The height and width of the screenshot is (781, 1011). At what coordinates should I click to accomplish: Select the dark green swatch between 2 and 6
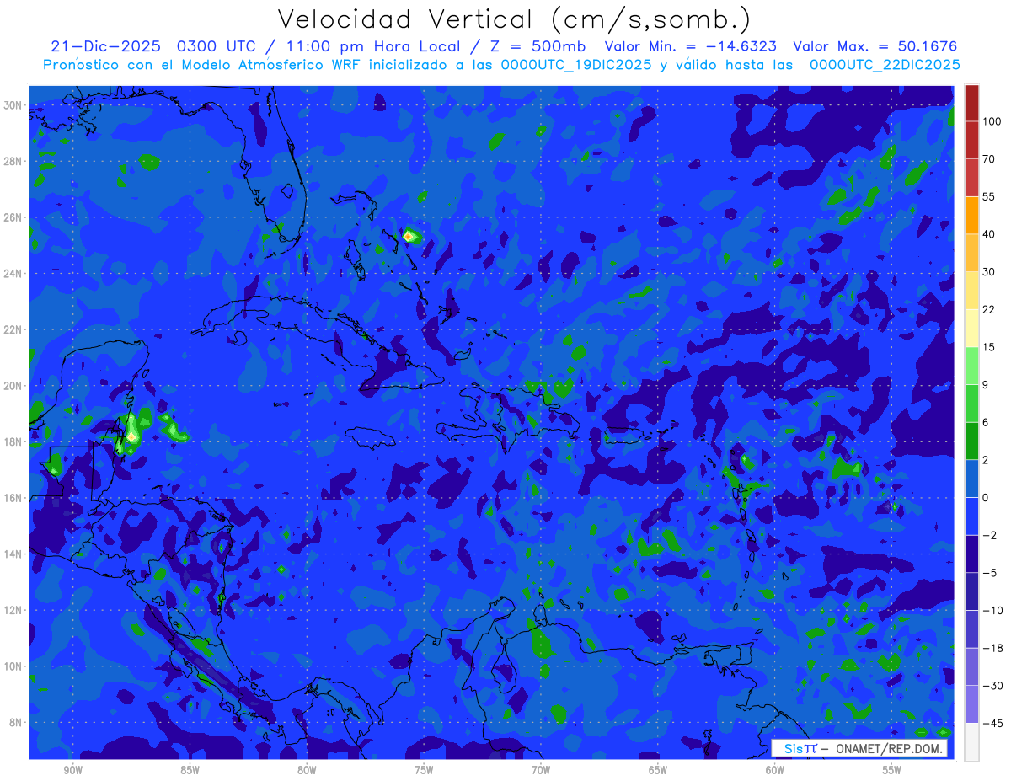tap(971, 441)
